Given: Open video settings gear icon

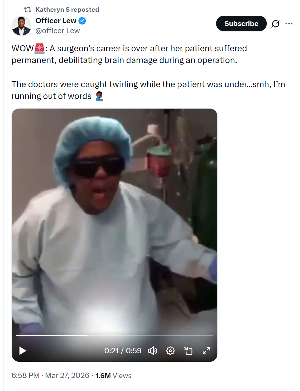Looking at the screenshot, I should (170, 351).
